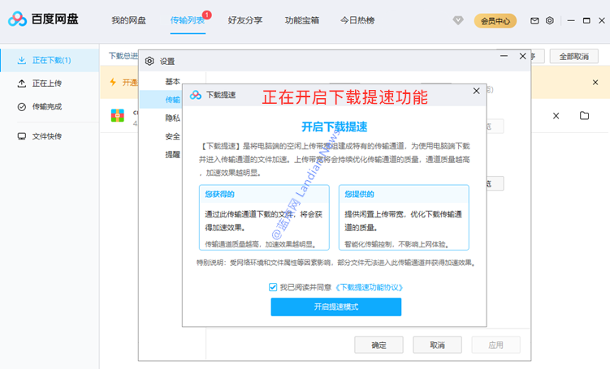Viewport: 610px width, 369px height.
Task: Click the archive file thumbnail icon
Action: [118, 116]
